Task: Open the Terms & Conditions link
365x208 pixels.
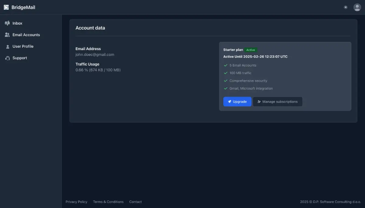Action: [108, 202]
